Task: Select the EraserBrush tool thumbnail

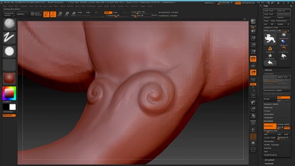Action: tap(283, 49)
